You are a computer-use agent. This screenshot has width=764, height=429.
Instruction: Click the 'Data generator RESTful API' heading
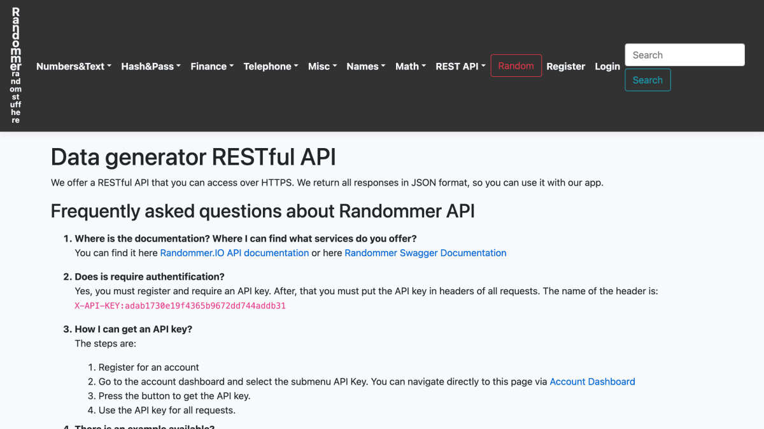click(x=194, y=156)
